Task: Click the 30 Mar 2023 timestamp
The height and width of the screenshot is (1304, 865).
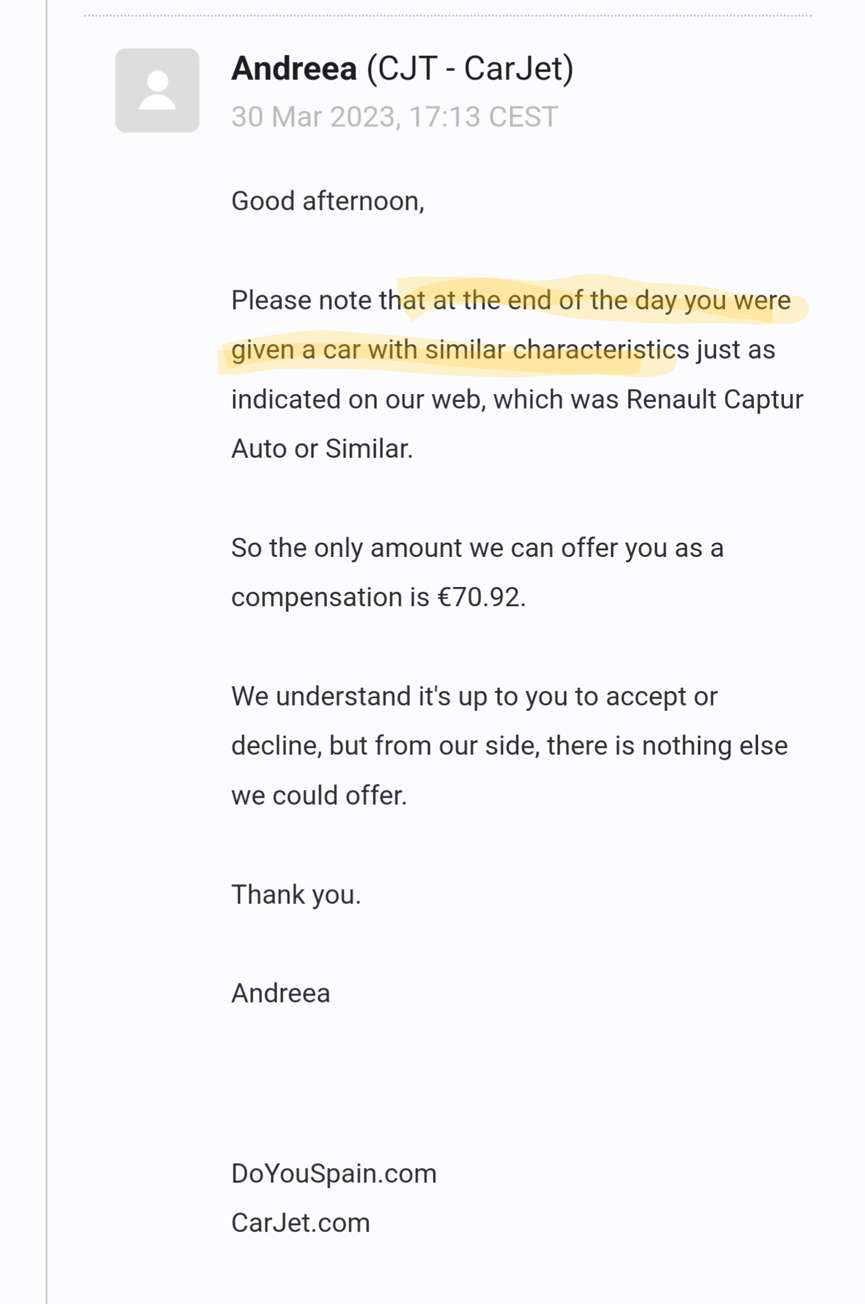Action: pyautogui.click(x=394, y=117)
